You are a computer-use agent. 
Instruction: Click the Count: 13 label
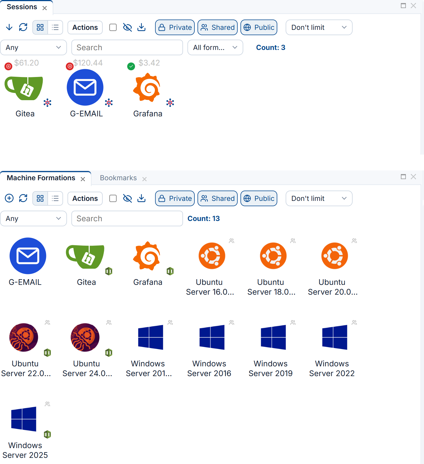click(204, 218)
